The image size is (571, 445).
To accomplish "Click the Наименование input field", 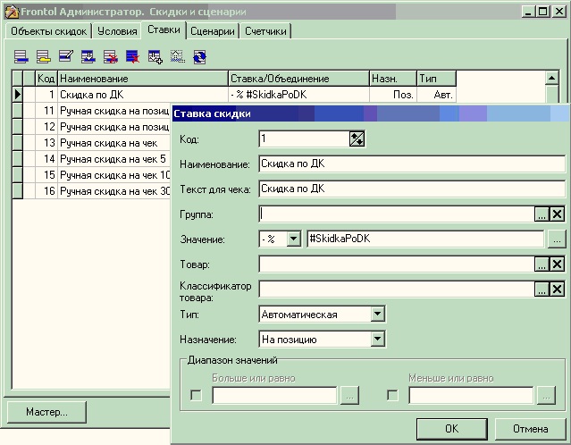I will coord(412,164).
